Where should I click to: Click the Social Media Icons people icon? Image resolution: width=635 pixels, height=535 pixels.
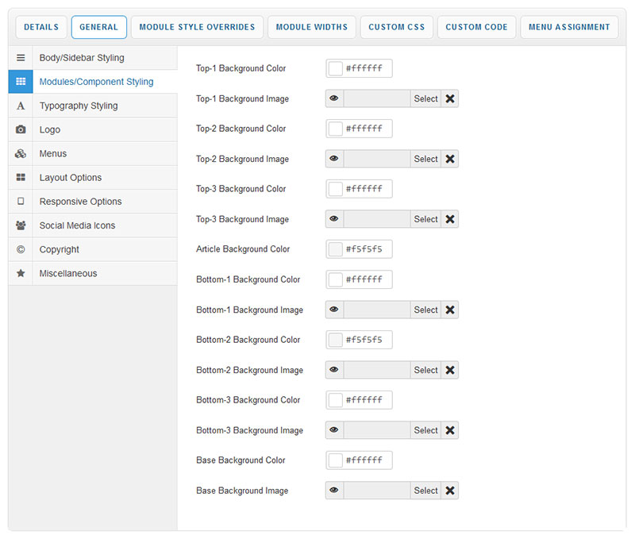pos(21,225)
